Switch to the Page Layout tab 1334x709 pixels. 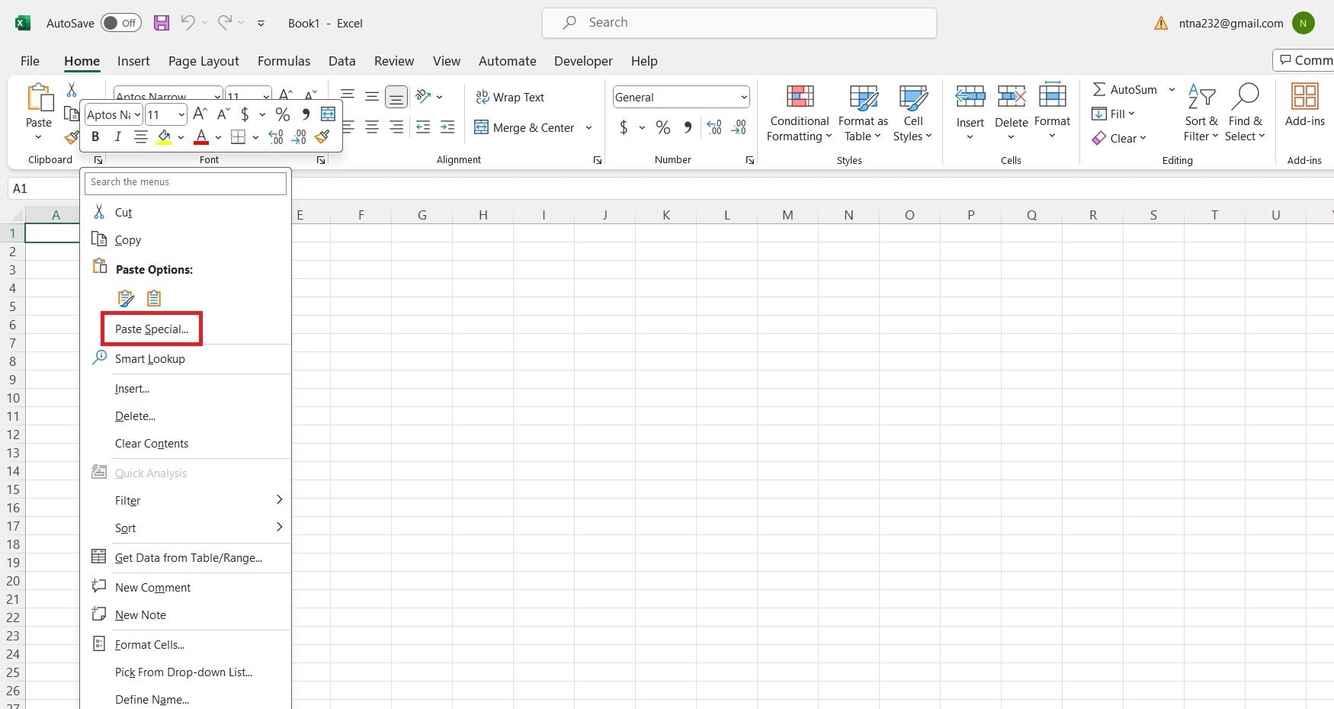click(x=204, y=61)
